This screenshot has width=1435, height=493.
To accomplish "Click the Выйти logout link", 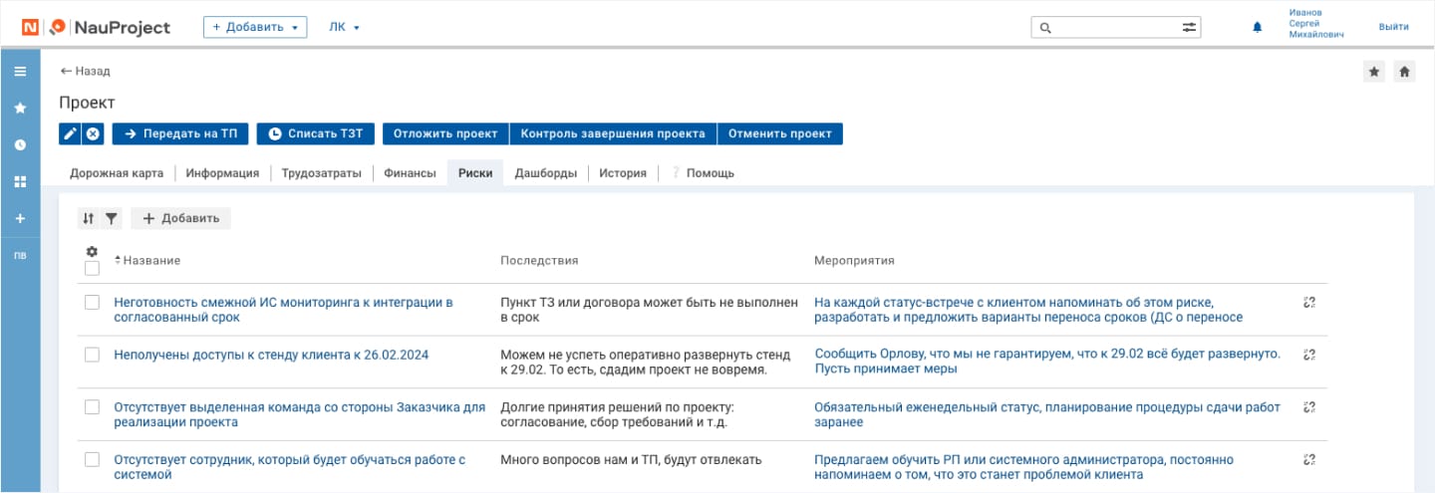I will [x=1393, y=28].
